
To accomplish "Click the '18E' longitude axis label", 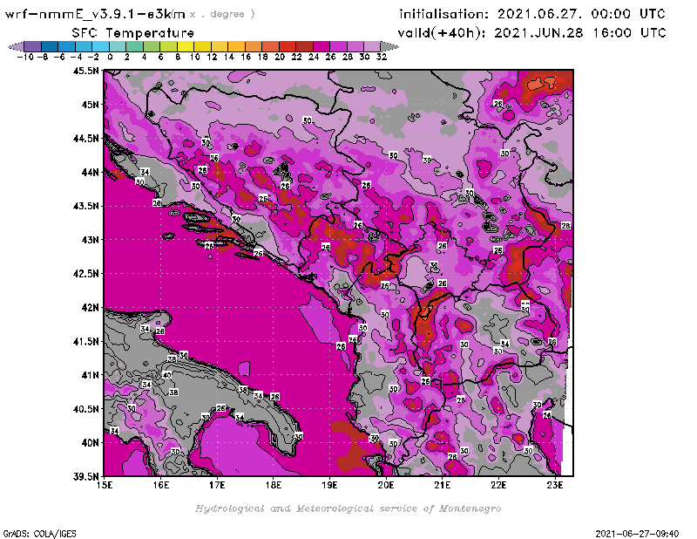I will [x=274, y=485].
